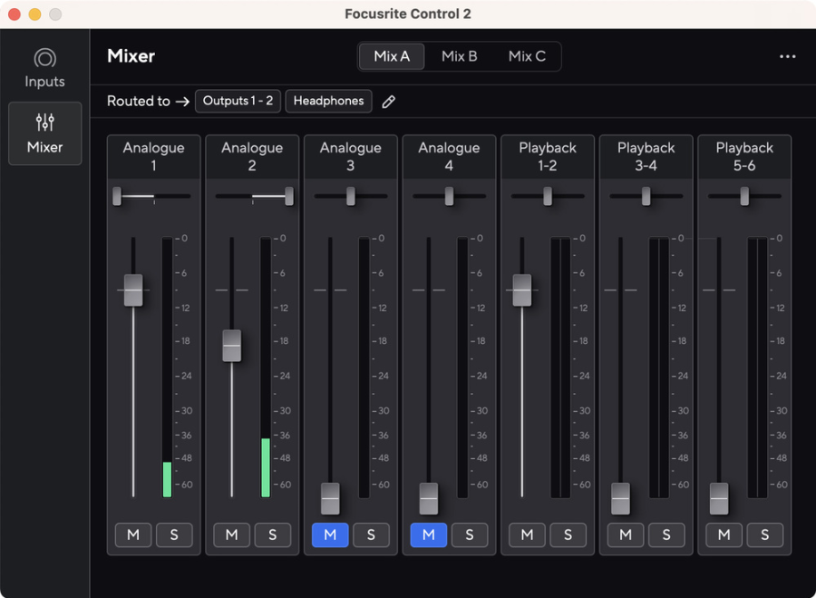This screenshot has height=598, width=816.
Task: Mute the Playback 5-6 channel
Action: coord(724,535)
